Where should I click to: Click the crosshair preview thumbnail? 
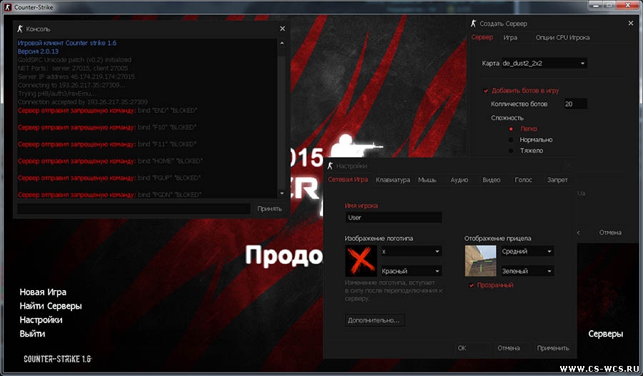point(480,261)
